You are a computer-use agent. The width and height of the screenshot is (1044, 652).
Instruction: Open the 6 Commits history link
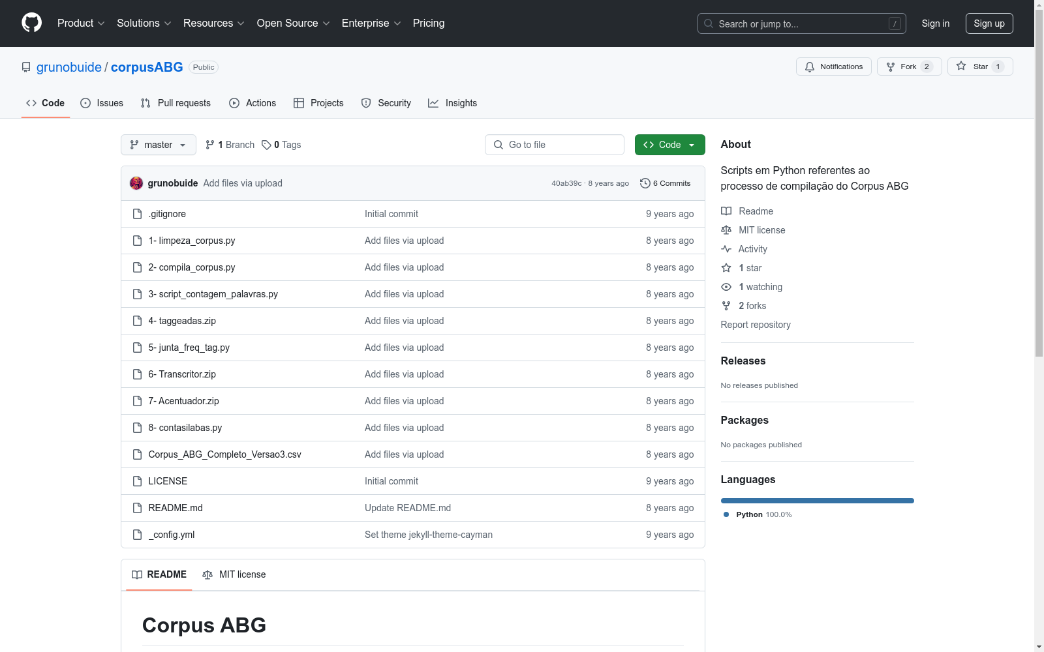pyautogui.click(x=666, y=183)
